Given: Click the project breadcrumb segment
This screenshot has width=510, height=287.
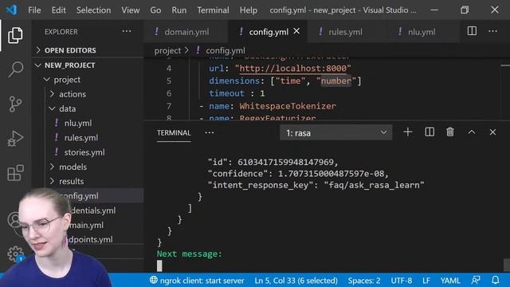Looking at the screenshot, I should click(x=167, y=51).
